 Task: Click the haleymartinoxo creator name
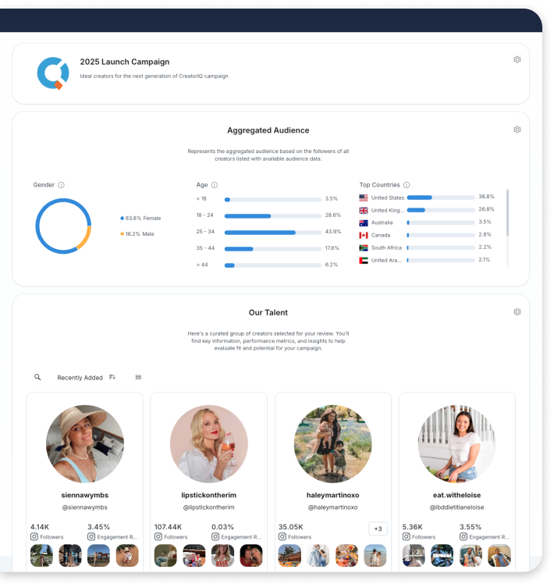pyautogui.click(x=332, y=495)
